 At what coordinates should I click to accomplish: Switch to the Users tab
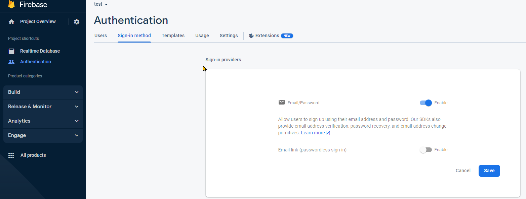coord(101,36)
